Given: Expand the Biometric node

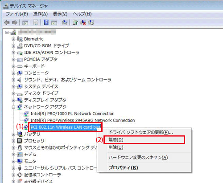Looking at the screenshot, I should tap(13, 39).
